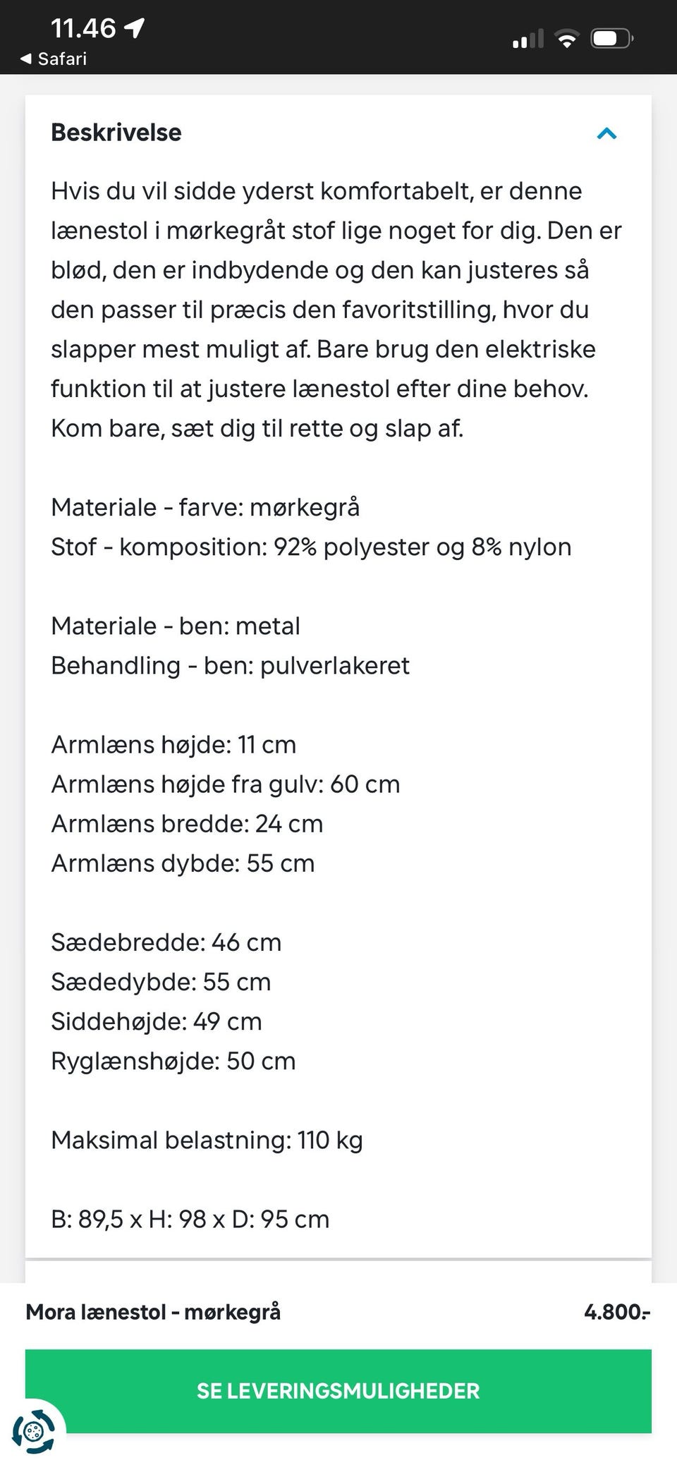
Task: Click the Materiale ben metal line
Action: (176, 626)
